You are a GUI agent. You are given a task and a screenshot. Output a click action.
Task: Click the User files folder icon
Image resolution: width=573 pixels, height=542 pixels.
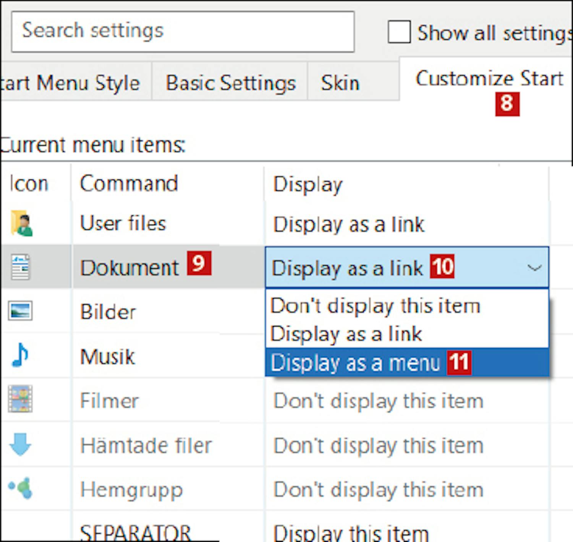coord(21,223)
